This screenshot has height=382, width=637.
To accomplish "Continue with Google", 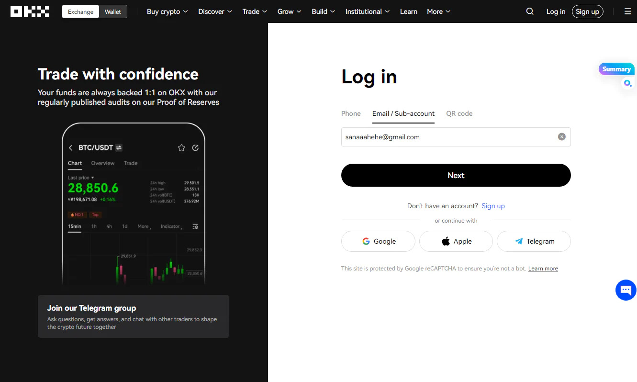I will pos(378,241).
